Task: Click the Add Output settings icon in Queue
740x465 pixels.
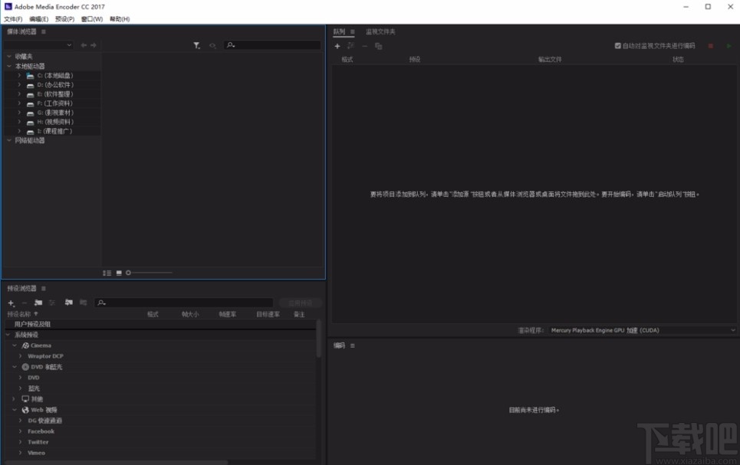Action: pos(350,46)
